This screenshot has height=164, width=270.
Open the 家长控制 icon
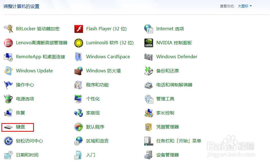coord(148,113)
